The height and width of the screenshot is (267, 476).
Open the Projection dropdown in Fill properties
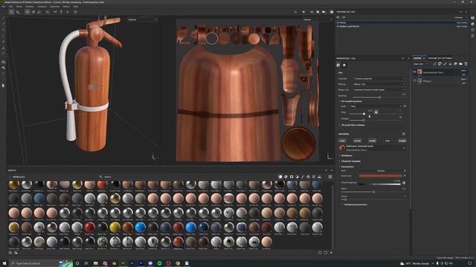click(x=379, y=79)
